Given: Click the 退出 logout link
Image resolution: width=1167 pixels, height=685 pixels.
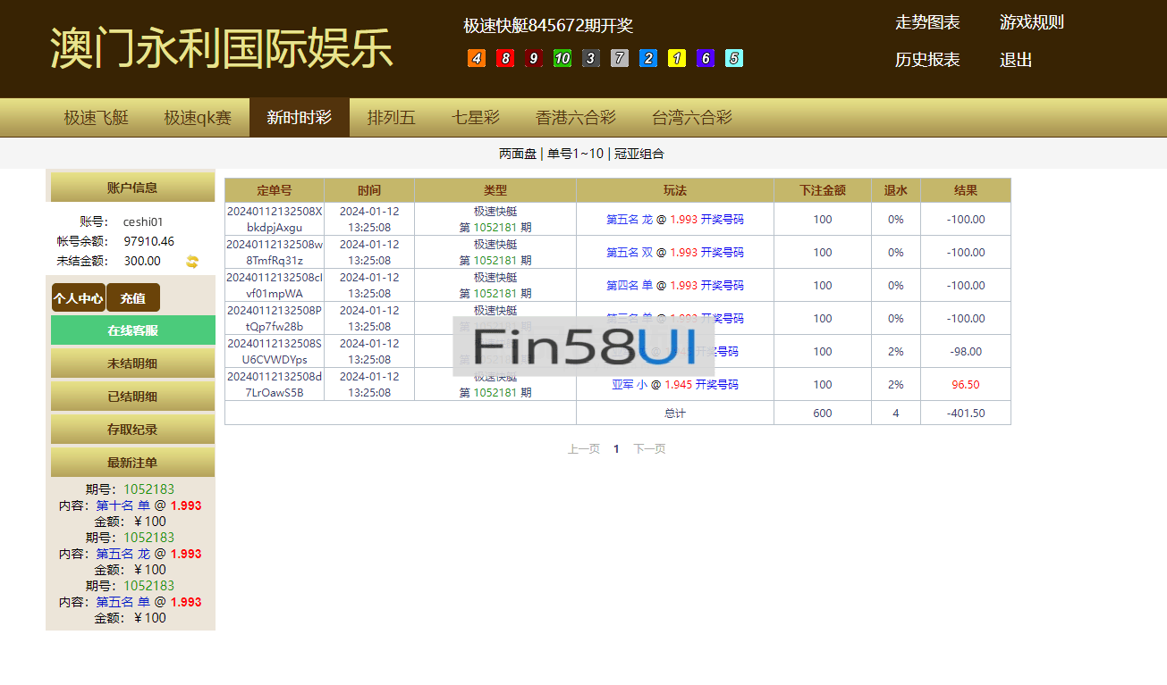Looking at the screenshot, I should click(1016, 60).
